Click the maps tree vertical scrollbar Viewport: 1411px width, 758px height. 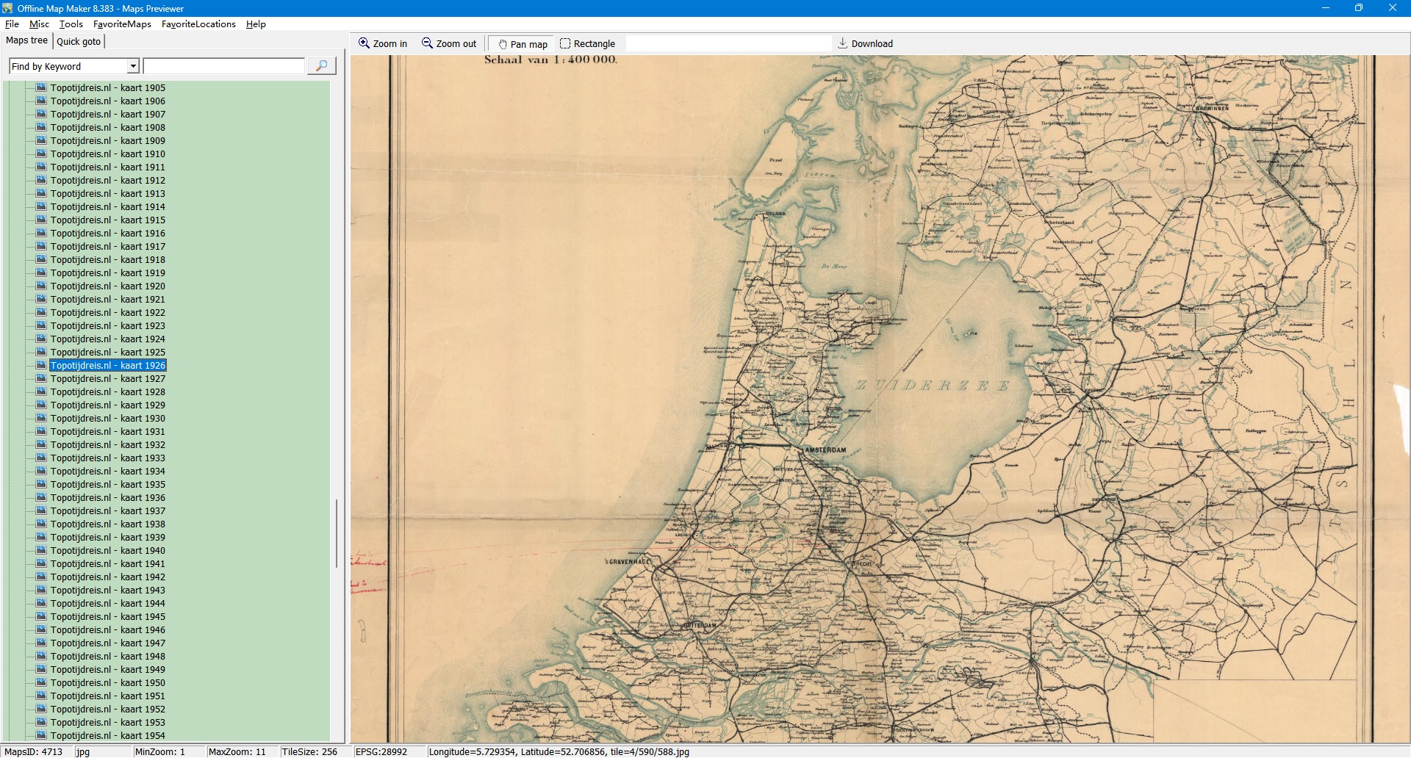tap(337, 534)
